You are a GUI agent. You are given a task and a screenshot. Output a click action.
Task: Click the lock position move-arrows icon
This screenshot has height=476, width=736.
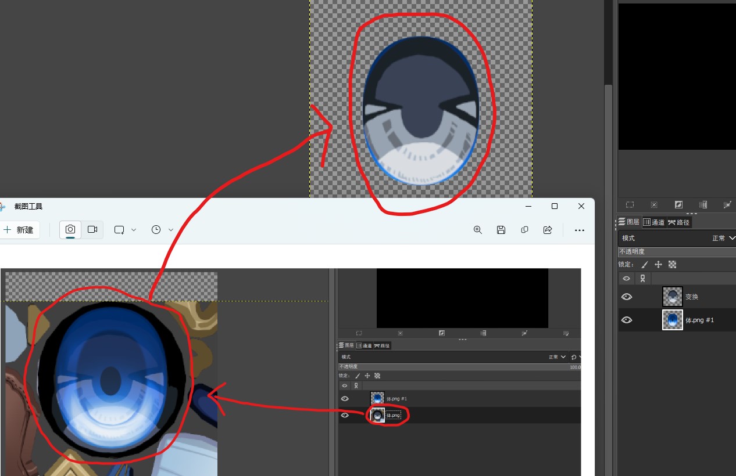(658, 264)
